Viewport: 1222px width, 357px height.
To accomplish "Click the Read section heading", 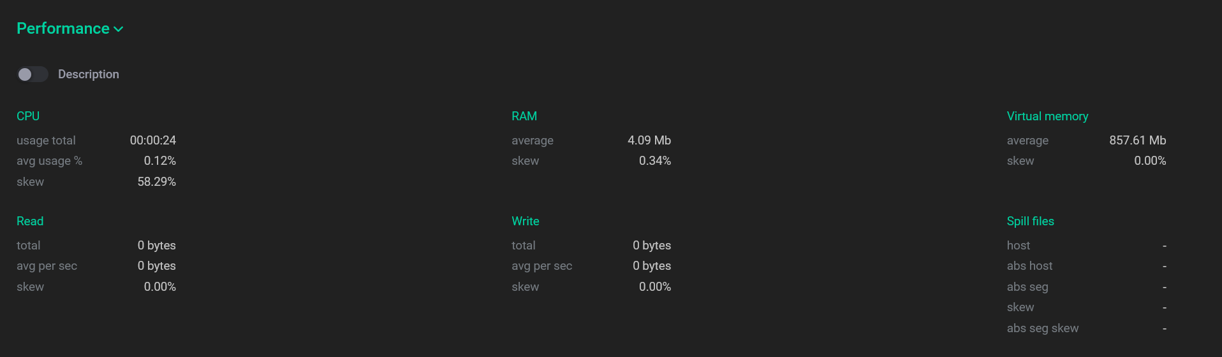I will click(30, 221).
